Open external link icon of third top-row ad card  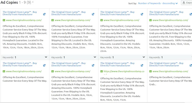142,14
